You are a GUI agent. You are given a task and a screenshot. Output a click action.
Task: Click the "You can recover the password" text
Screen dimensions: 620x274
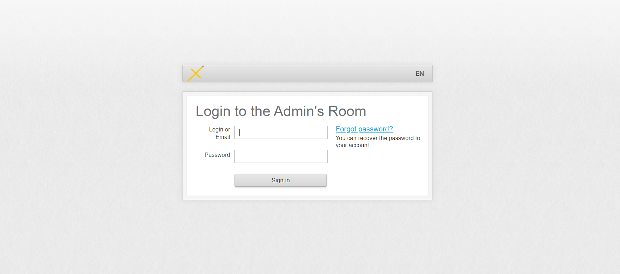point(378,138)
